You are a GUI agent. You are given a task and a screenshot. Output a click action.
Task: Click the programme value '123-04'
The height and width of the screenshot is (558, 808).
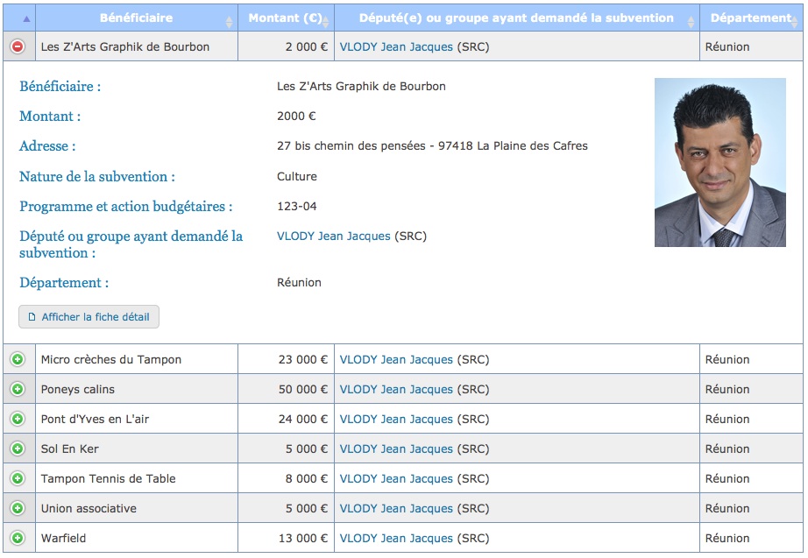[297, 206]
